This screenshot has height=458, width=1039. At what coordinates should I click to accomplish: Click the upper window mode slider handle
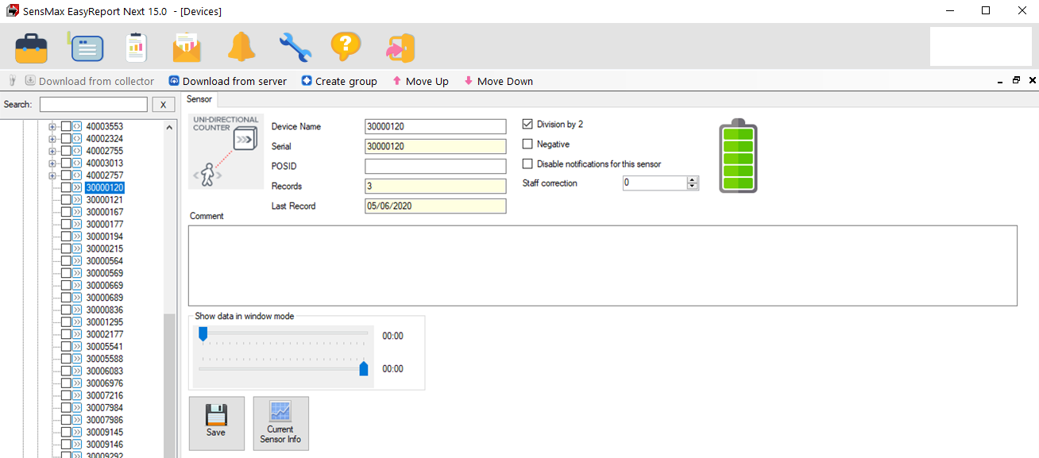[203, 334]
